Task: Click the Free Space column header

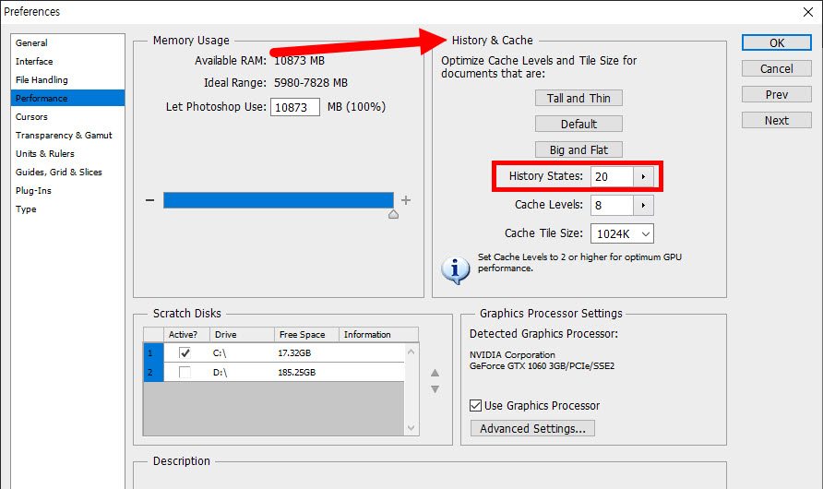Action: pyautogui.click(x=306, y=335)
